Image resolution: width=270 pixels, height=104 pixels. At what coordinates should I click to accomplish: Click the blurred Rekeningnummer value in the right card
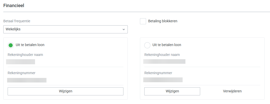pos(163,80)
